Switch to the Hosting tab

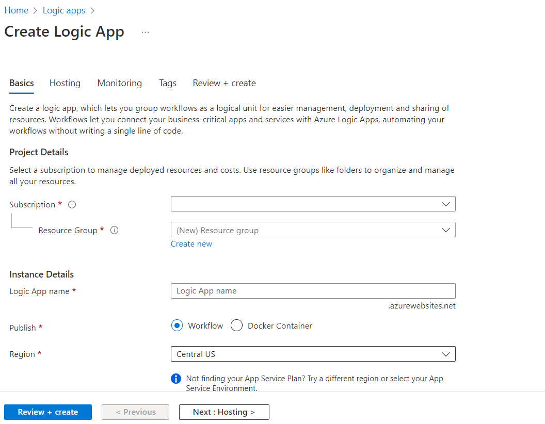click(65, 84)
